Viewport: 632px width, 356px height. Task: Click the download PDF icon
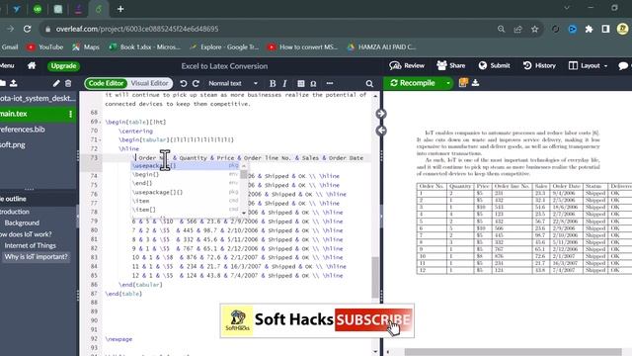(476, 83)
